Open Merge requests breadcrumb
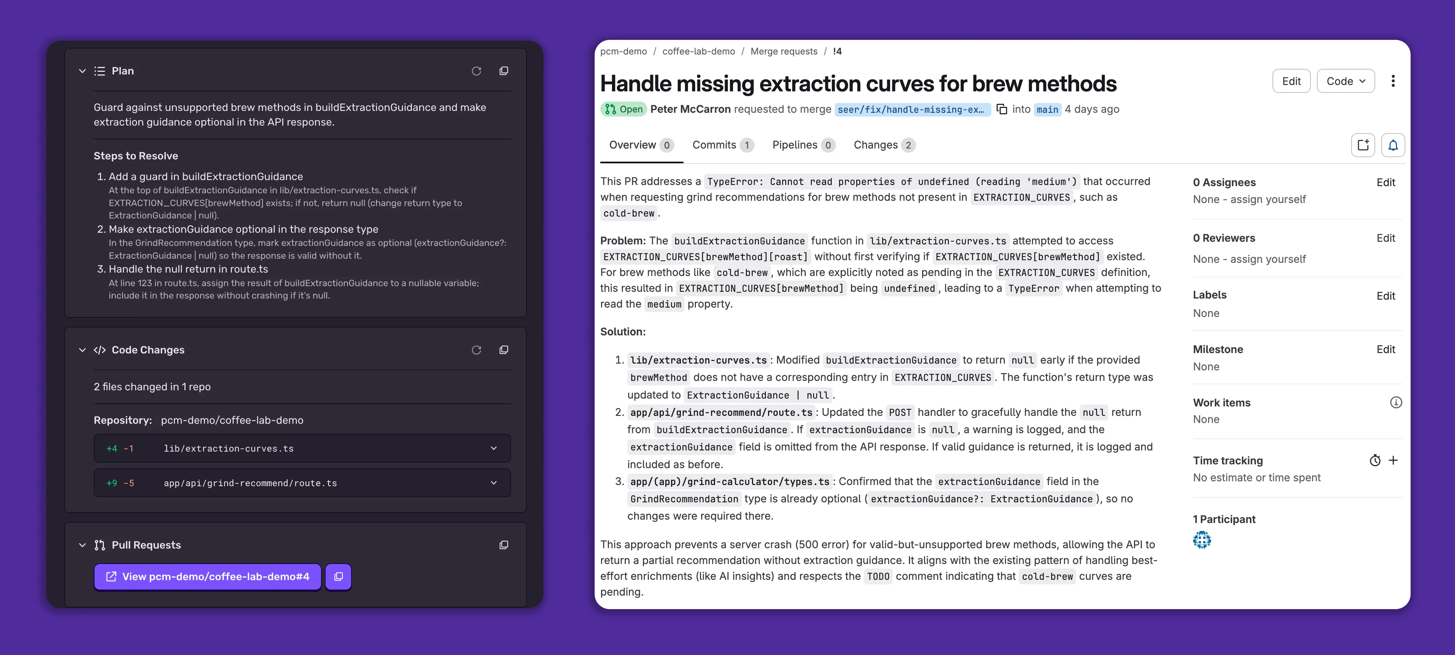This screenshot has width=1455, height=655. 784,52
